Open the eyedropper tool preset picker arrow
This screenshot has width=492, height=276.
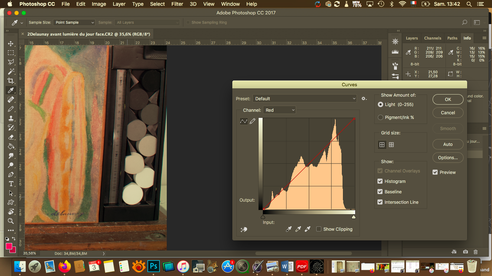(x=22, y=23)
